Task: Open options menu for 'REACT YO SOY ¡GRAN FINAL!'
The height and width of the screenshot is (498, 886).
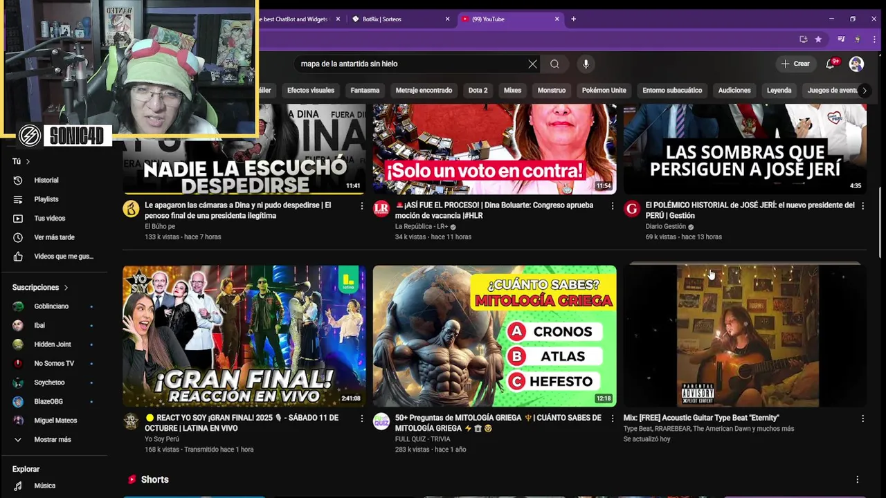Action: point(361,418)
